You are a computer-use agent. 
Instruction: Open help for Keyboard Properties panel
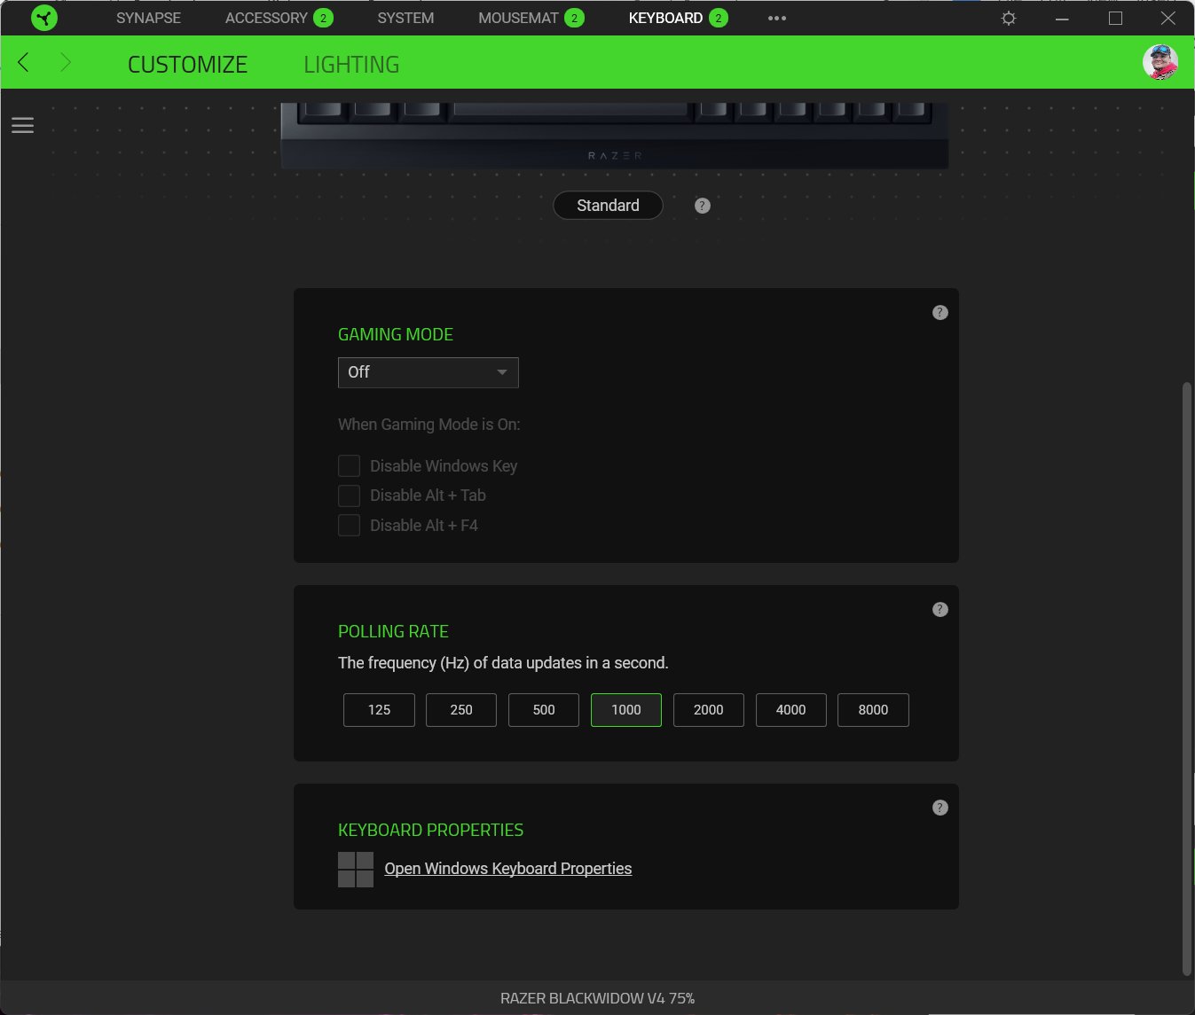click(940, 808)
